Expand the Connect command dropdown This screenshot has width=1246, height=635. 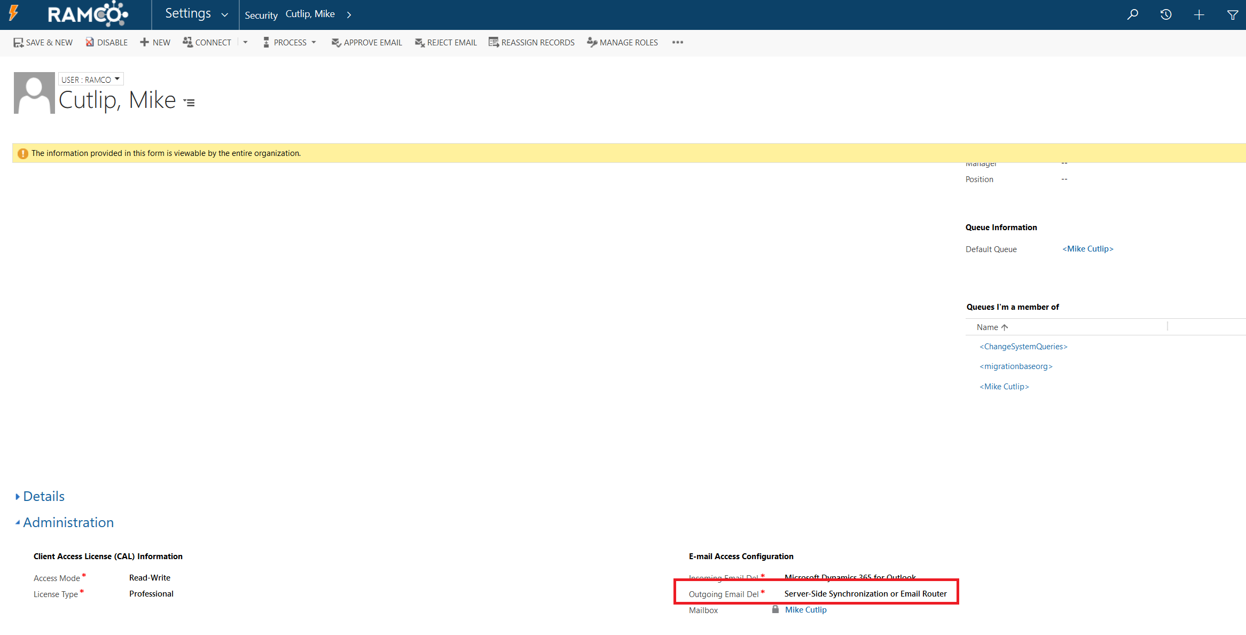(x=245, y=42)
